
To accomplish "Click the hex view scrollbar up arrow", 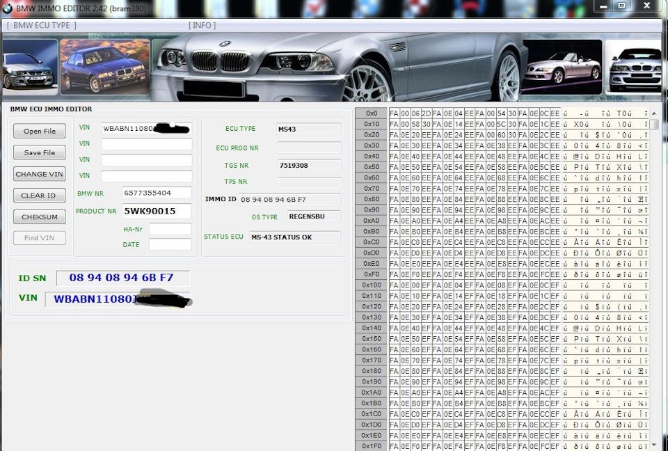I will (654, 113).
